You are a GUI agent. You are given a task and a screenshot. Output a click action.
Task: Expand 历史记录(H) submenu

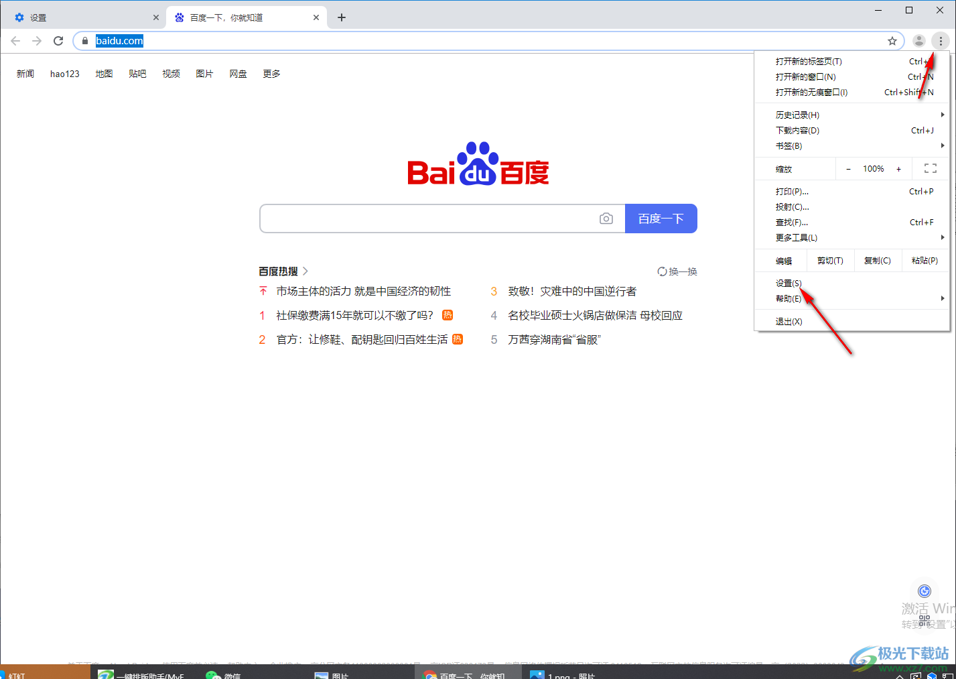click(852, 115)
